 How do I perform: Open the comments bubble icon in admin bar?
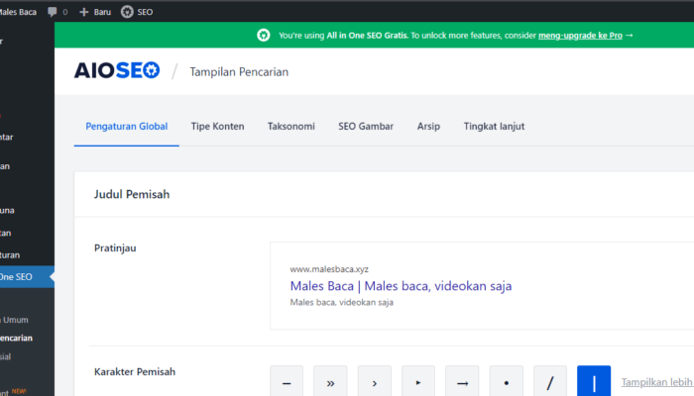pos(53,12)
